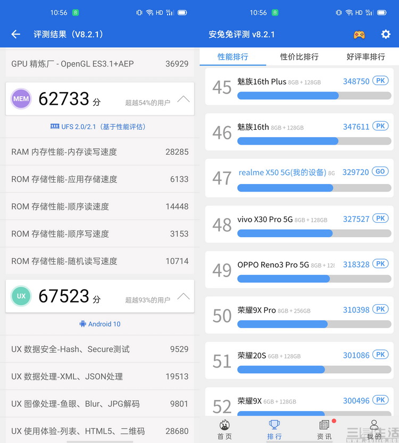Image resolution: width=399 pixels, height=443 pixels.
Task: Tap PK button for 魅族16th Plus
Action: (x=380, y=81)
